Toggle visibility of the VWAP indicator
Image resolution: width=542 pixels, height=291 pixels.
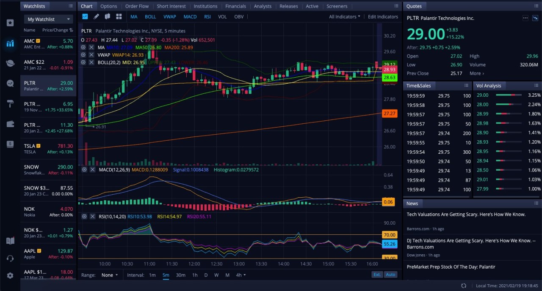coord(83,55)
